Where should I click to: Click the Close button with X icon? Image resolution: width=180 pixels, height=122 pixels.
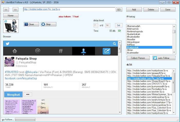point(31,24)
